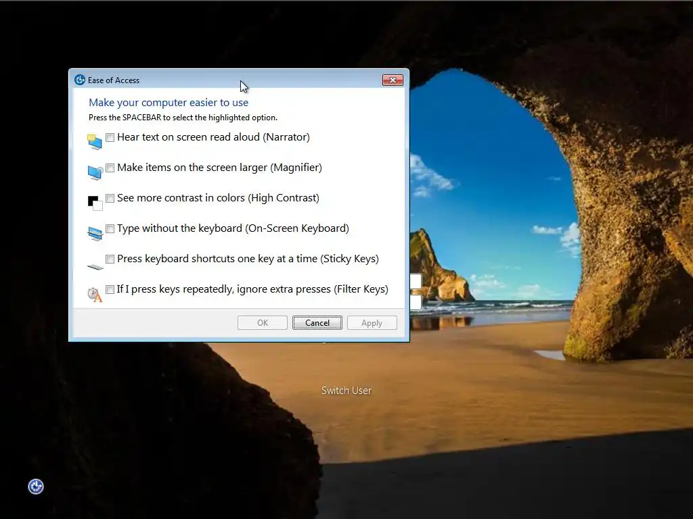Click the On-Screen Keyboard icon
This screenshot has width=693, height=519.
[95, 233]
